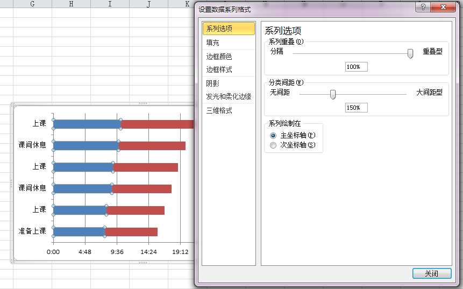Select column H header

(x=71, y=4)
